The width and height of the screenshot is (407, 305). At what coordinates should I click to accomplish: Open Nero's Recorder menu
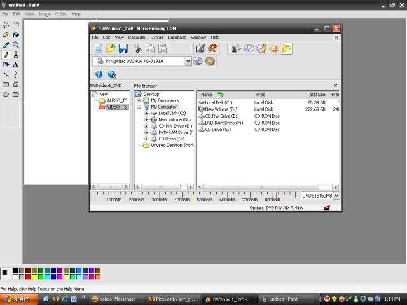(137, 37)
